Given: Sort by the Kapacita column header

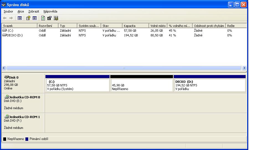Looking at the screenshot, I should (x=135, y=26).
